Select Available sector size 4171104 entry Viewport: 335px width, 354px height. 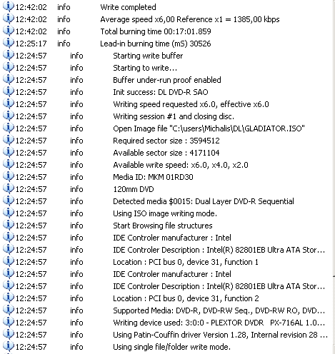[166, 153]
